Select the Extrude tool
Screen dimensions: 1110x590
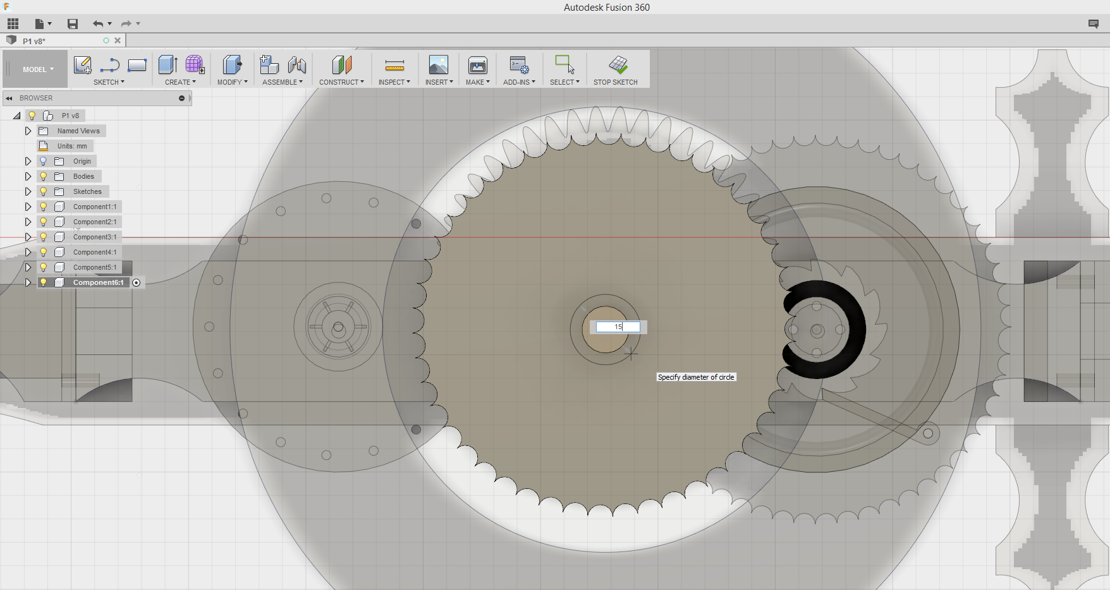pos(168,64)
